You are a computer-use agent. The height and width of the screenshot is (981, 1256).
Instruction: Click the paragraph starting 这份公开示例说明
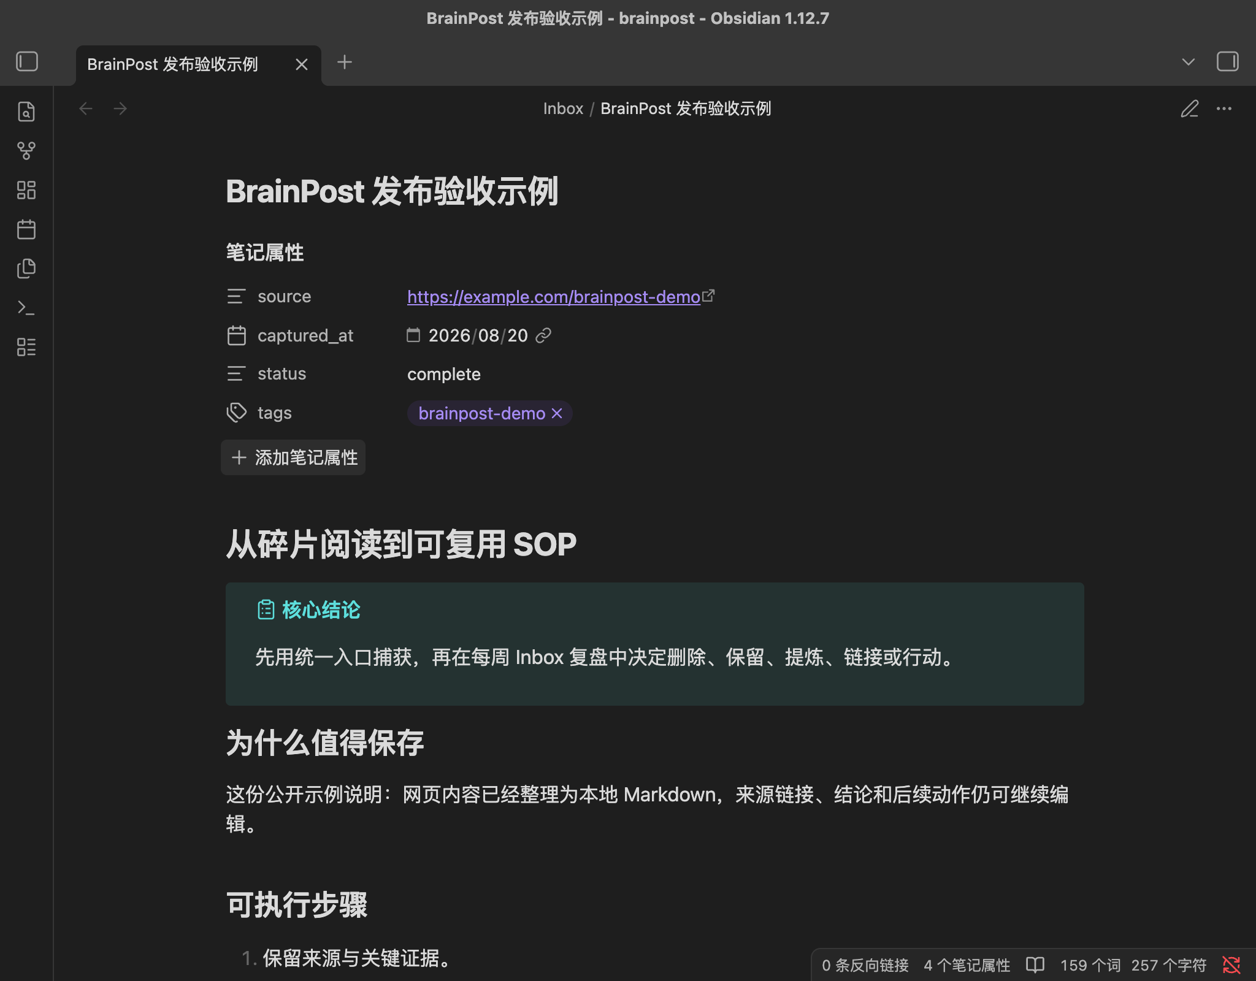click(x=647, y=809)
